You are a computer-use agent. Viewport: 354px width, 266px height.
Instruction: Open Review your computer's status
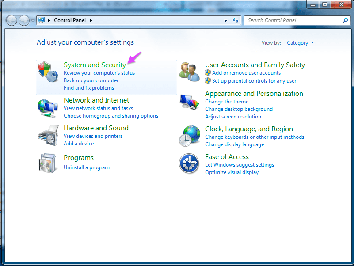tap(99, 73)
